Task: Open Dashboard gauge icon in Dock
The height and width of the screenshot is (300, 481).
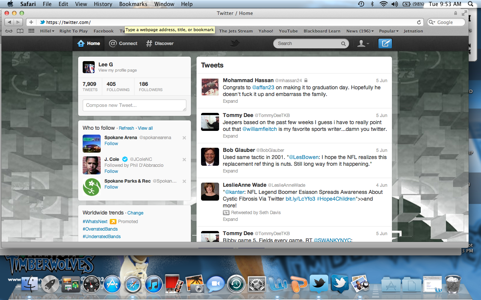Action: coord(91,285)
